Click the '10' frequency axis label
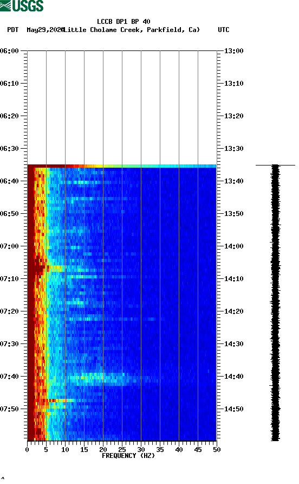 pyautogui.click(x=65, y=450)
